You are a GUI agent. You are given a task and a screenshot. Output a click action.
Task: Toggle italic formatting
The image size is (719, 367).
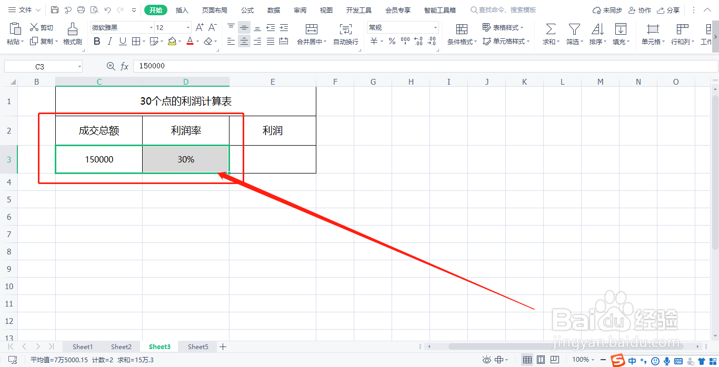point(109,41)
